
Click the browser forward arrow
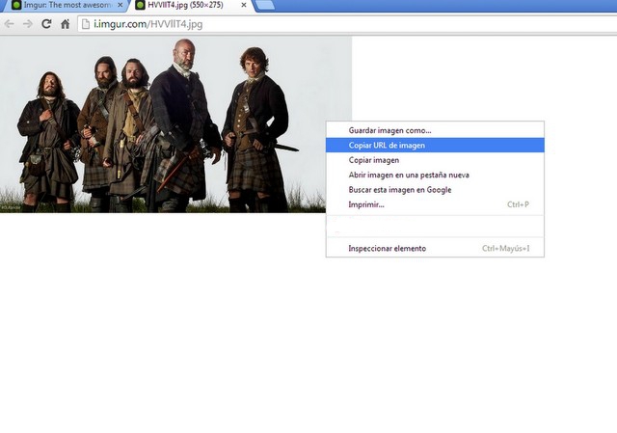[28, 24]
